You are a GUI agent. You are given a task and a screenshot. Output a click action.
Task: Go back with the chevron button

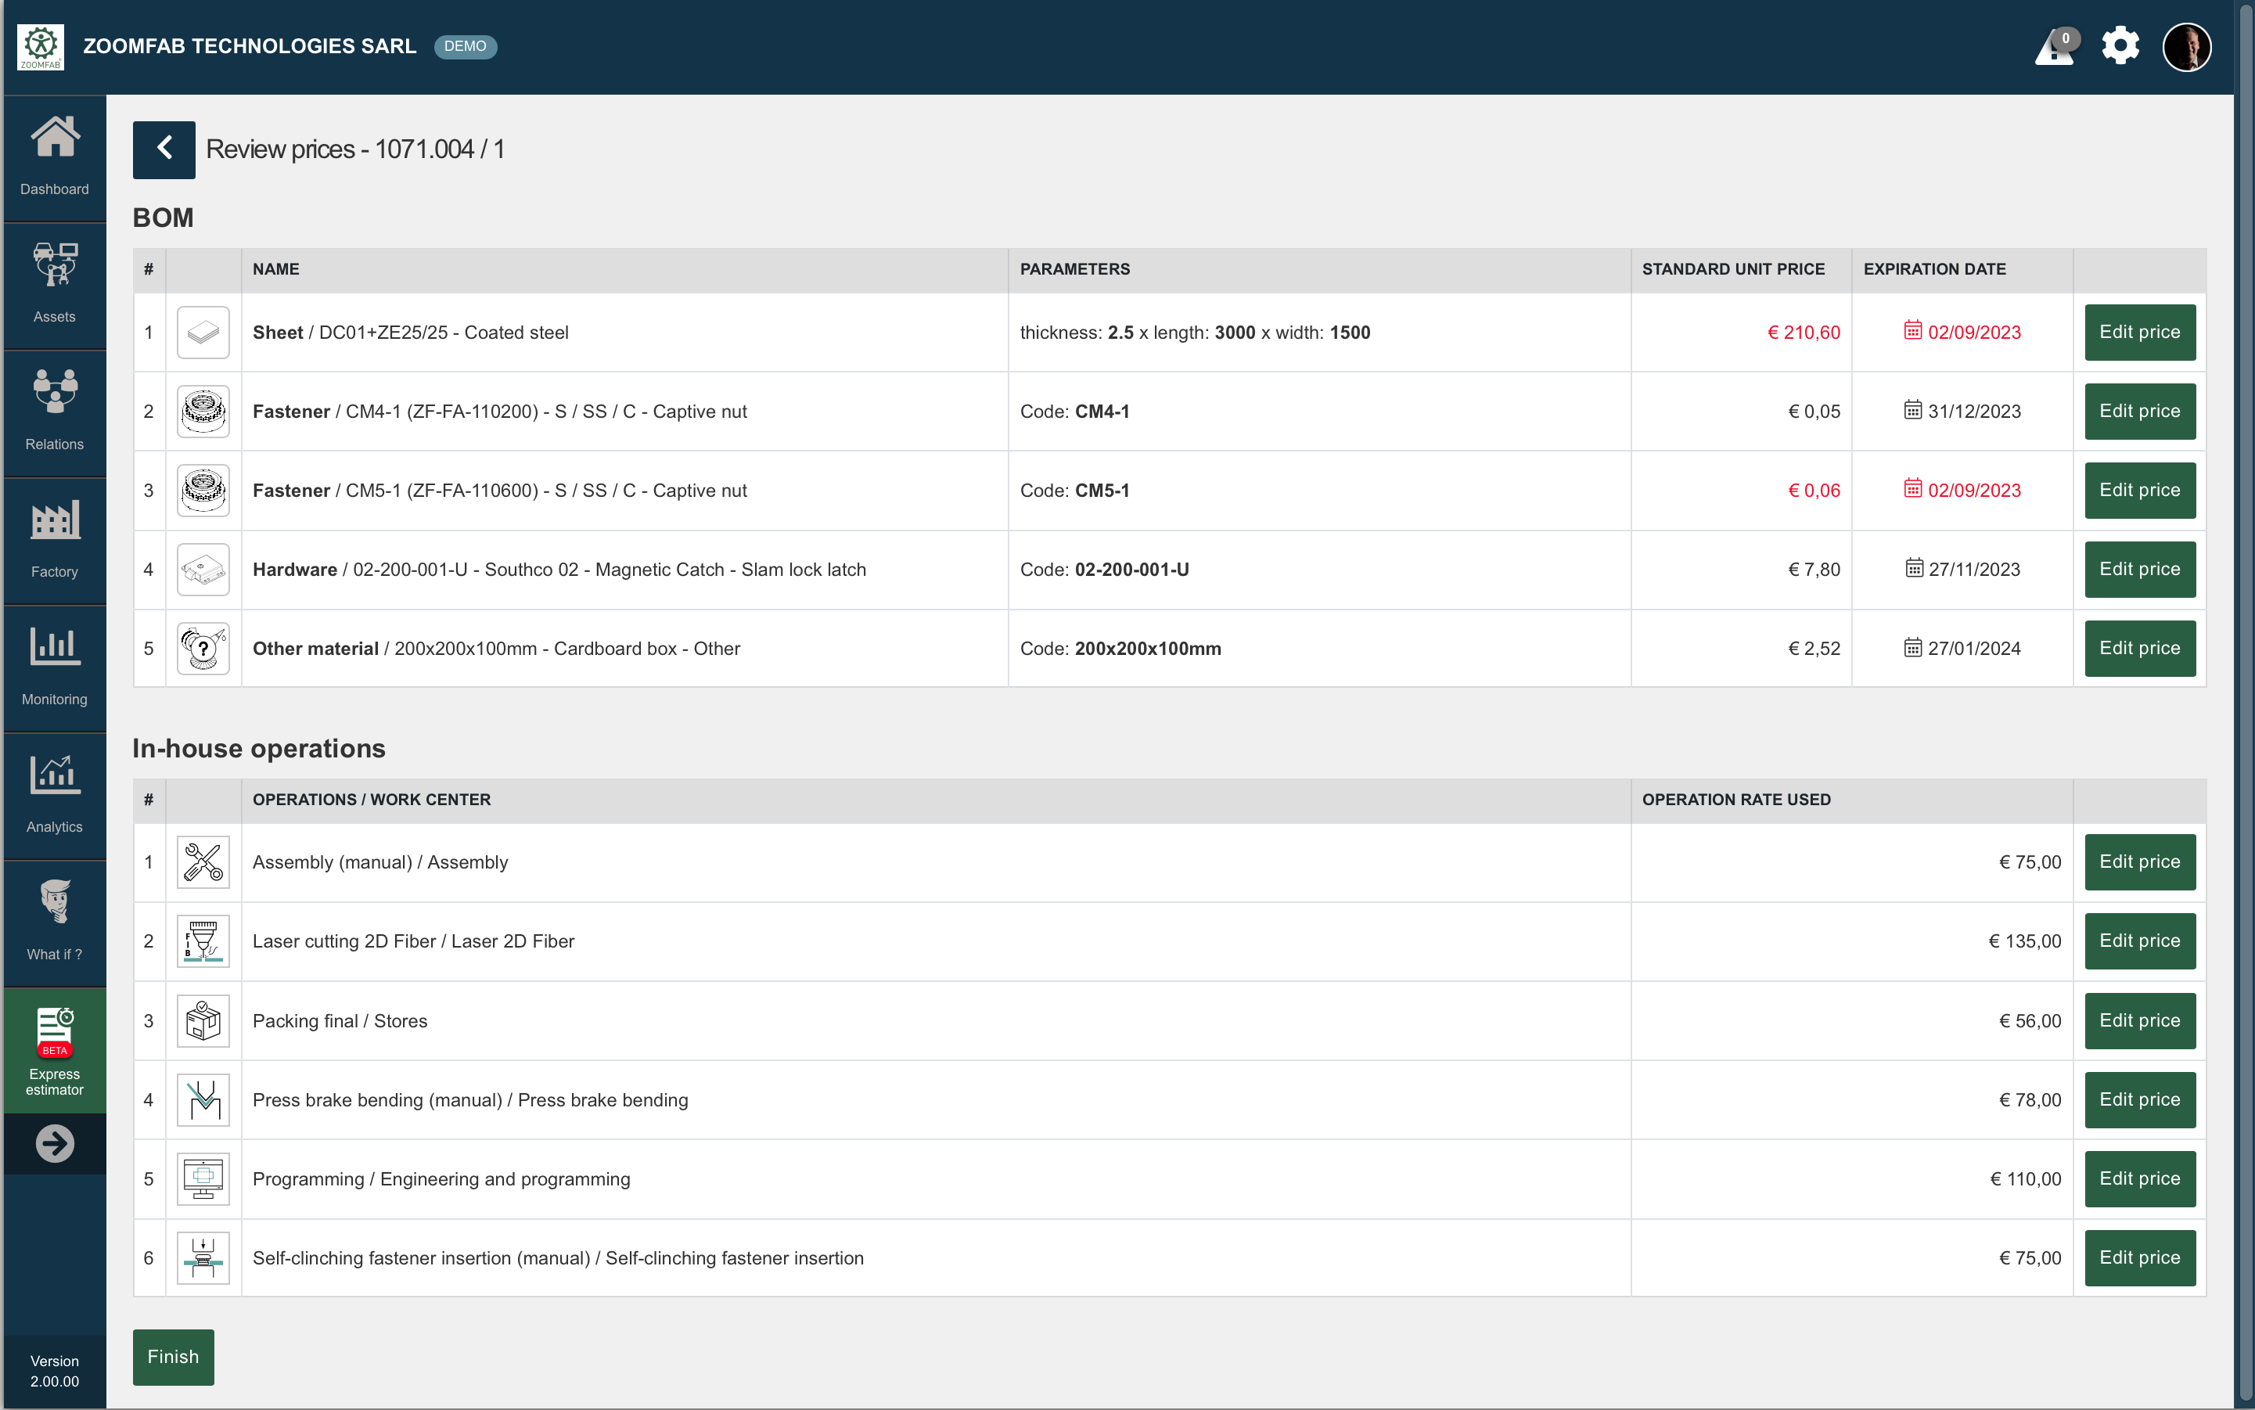(164, 149)
